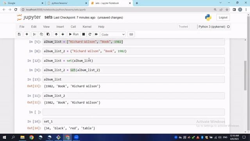Image resolution: width=250 pixels, height=141 pixels.
Task: Open the zoom magnifier icon in address bar
Action: point(215,9)
